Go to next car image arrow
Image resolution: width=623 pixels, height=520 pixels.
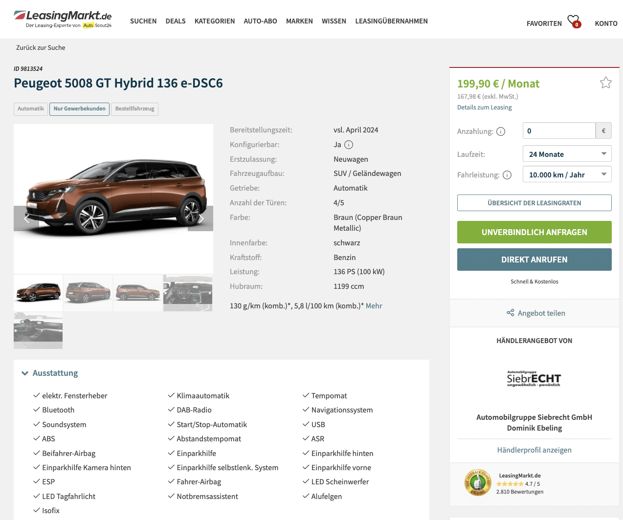pos(200,218)
